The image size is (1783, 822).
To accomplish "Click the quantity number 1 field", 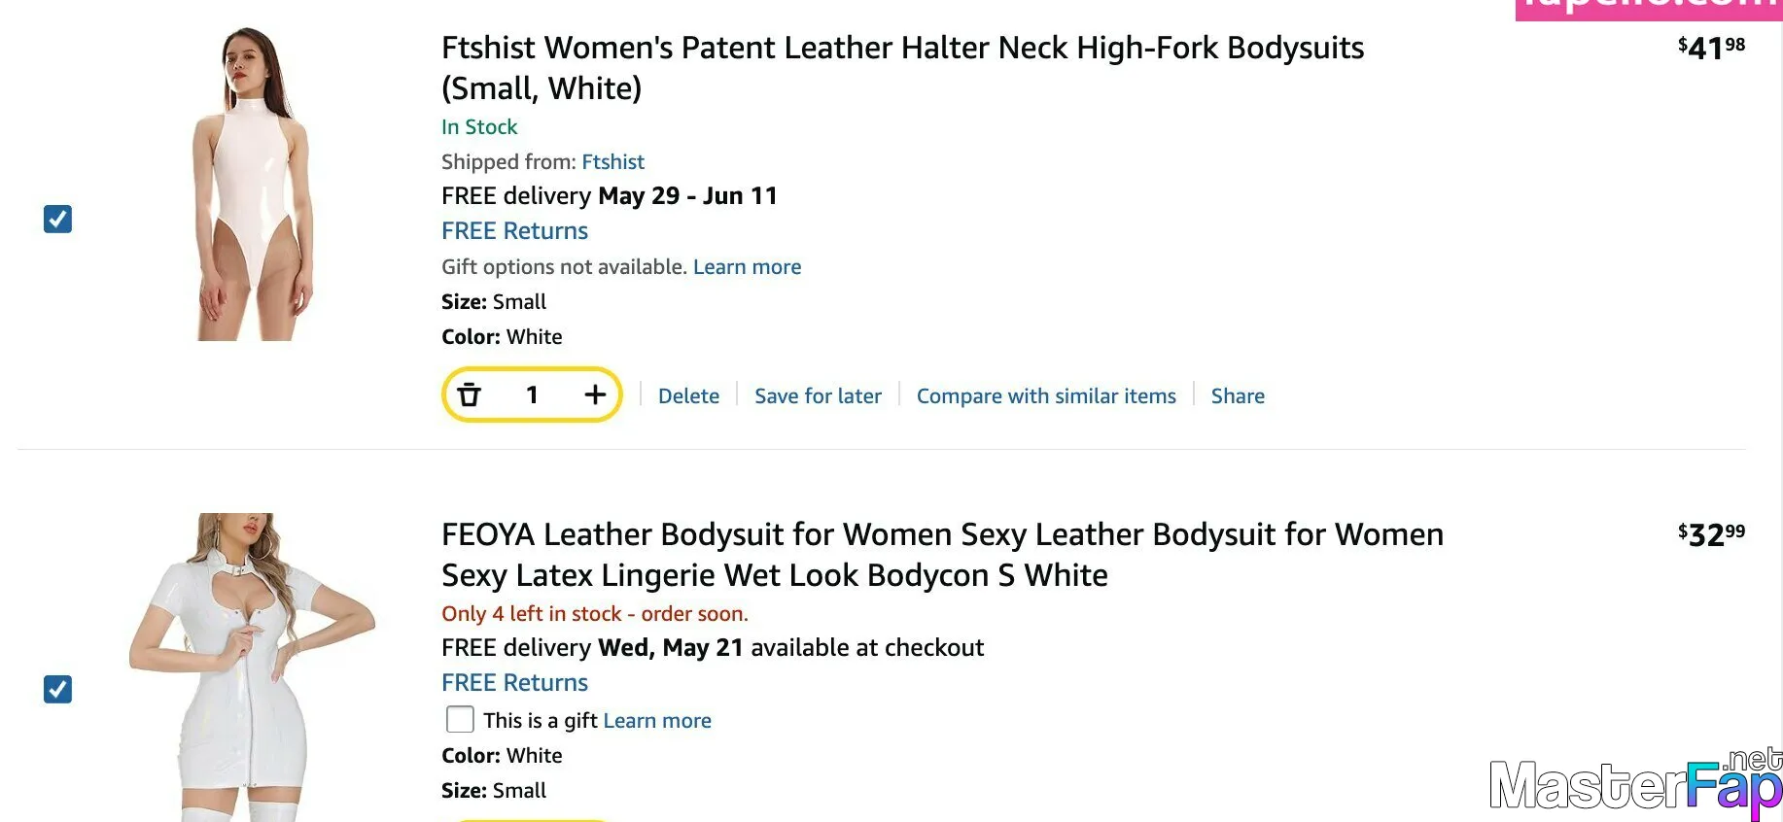I will pos(532,394).
